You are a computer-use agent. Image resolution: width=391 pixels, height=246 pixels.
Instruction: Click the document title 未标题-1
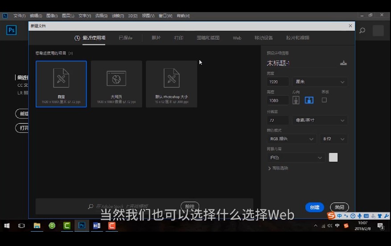(278, 63)
